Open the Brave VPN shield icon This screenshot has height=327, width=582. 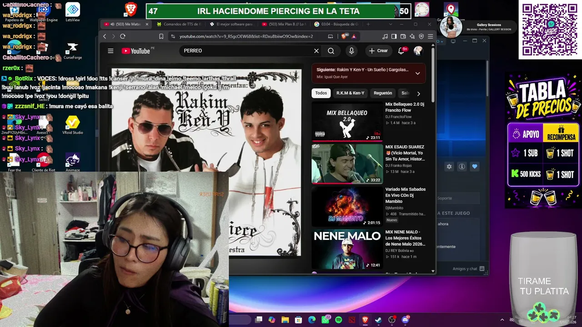421,36
